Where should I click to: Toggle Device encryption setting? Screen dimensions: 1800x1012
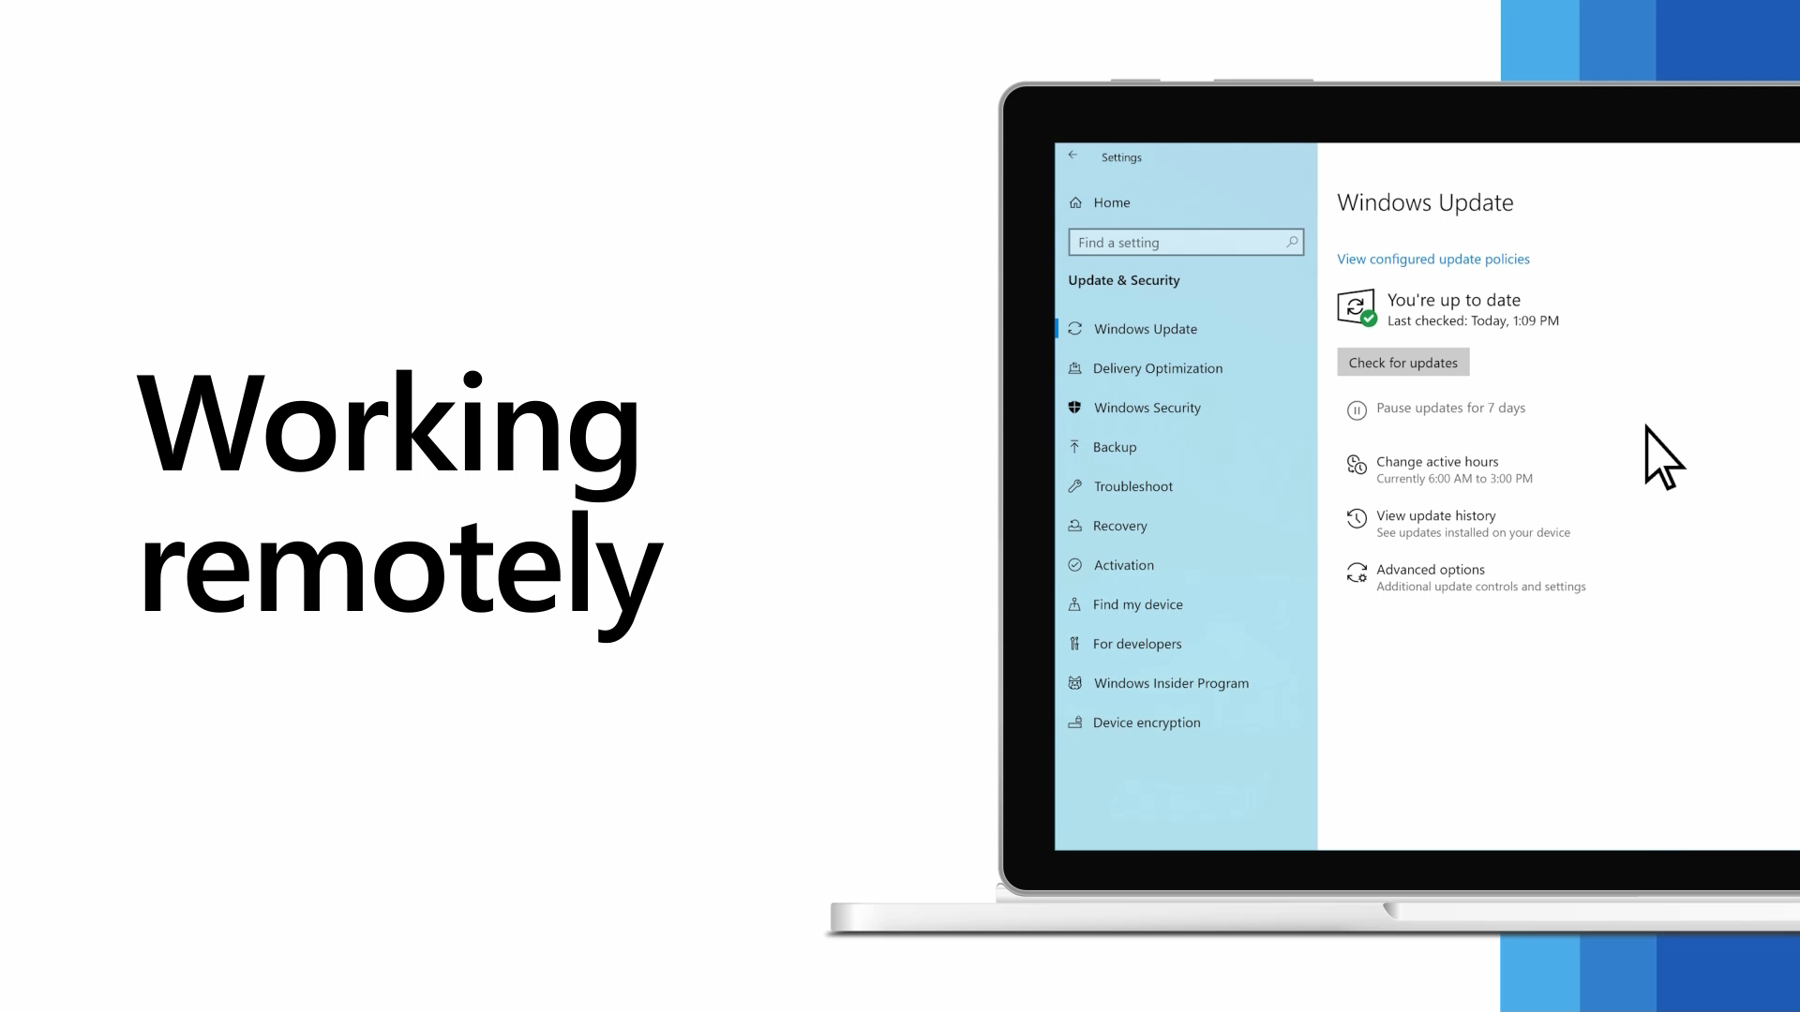coord(1147,722)
